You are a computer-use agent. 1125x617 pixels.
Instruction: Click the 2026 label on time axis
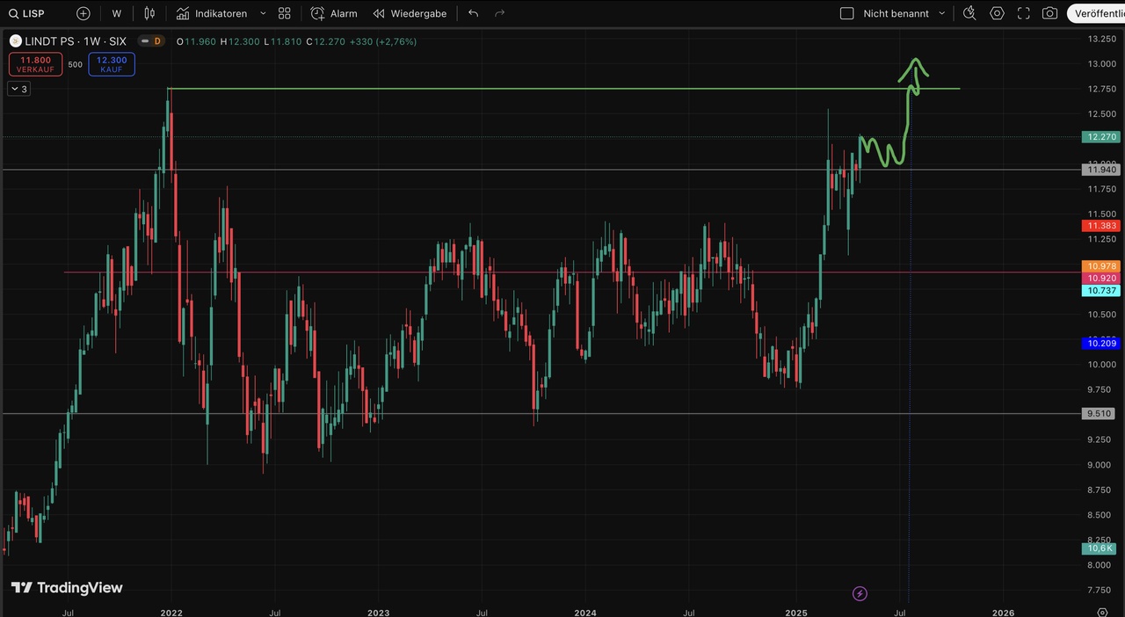pyautogui.click(x=1003, y=613)
